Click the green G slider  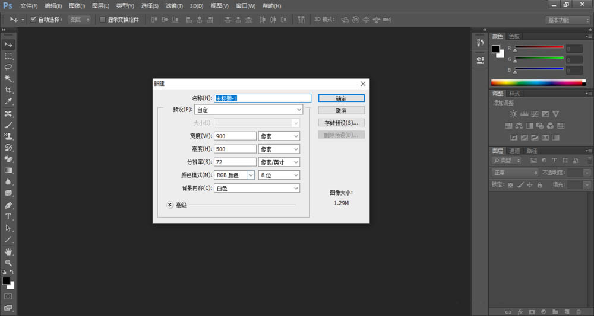point(539,58)
